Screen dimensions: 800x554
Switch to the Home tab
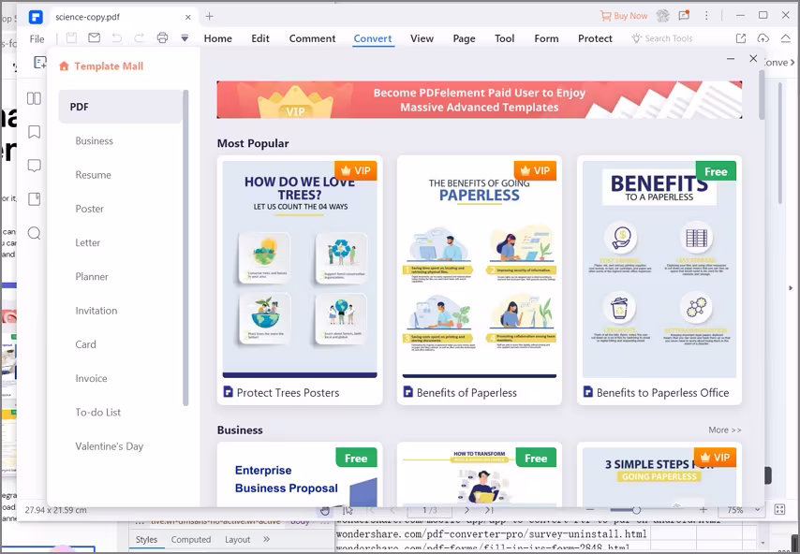pyautogui.click(x=218, y=38)
